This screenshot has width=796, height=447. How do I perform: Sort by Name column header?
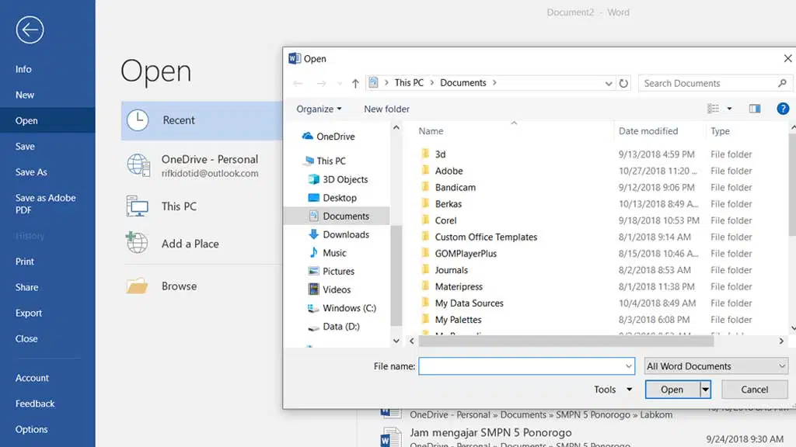431,130
